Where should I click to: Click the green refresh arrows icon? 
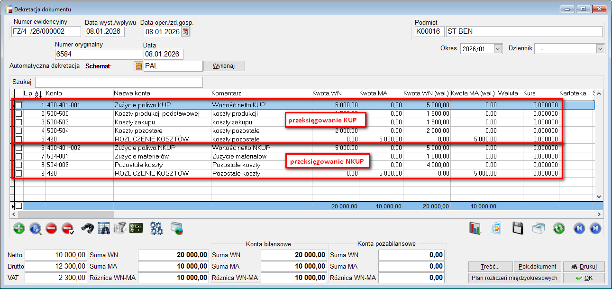(x=559, y=228)
